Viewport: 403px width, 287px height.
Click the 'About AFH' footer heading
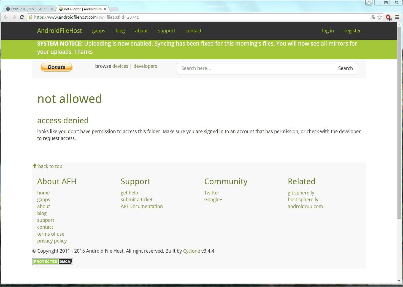57,182
